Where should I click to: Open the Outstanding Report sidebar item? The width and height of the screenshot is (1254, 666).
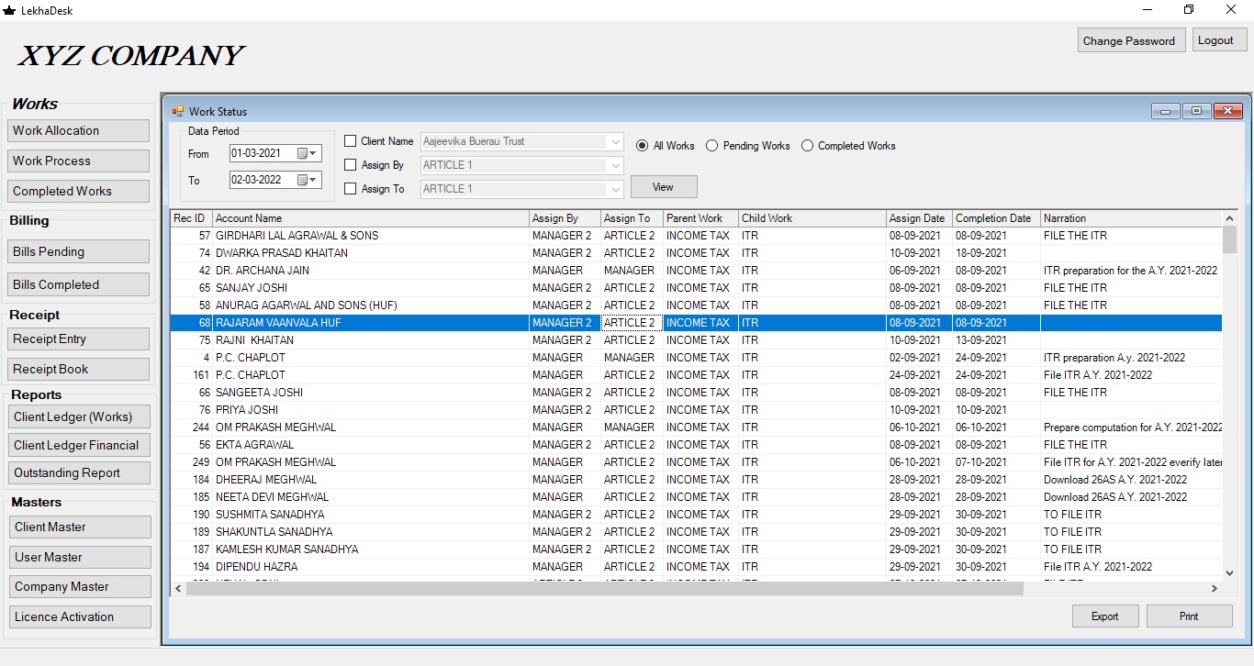click(78, 473)
